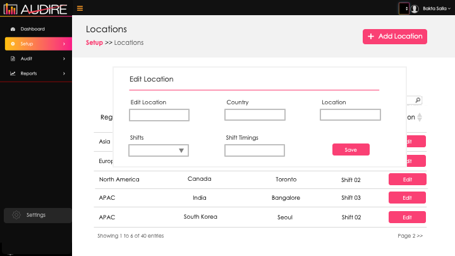Click the Settings gear icon
The width and height of the screenshot is (455, 256).
click(16, 215)
